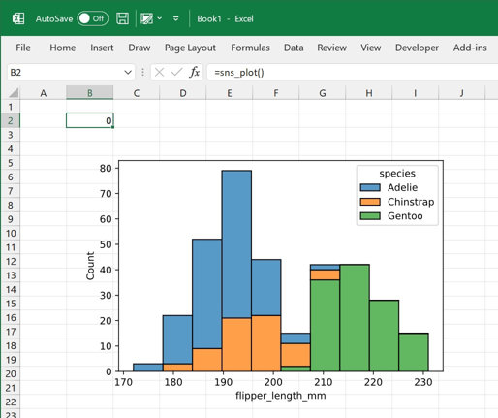Click the Count y-axis label
Screen dimensions: 498x418
tap(90, 266)
